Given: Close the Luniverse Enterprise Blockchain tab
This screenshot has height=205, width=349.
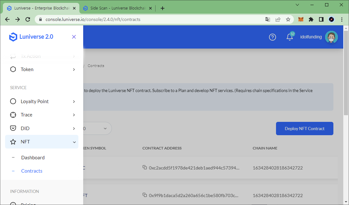Looking at the screenshot, I should coord(74,8).
